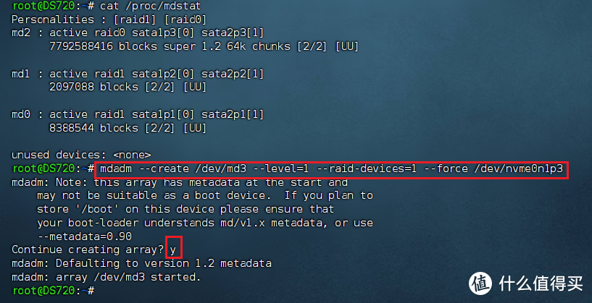Select the md1 active raid1 line
592x303 pixels.
point(138,74)
